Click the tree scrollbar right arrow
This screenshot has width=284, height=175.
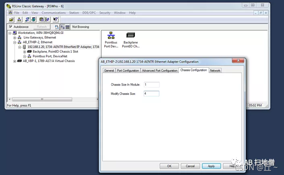97,99
